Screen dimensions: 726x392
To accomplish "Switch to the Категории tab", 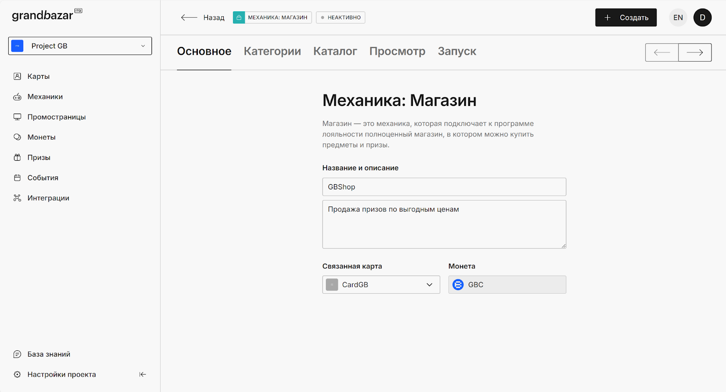I will 272,52.
